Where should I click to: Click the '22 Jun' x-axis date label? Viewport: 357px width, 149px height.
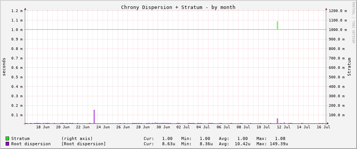point(83,127)
